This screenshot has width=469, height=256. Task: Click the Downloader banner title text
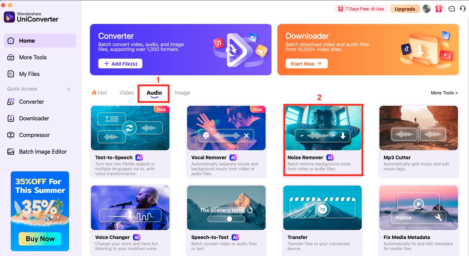coord(307,36)
